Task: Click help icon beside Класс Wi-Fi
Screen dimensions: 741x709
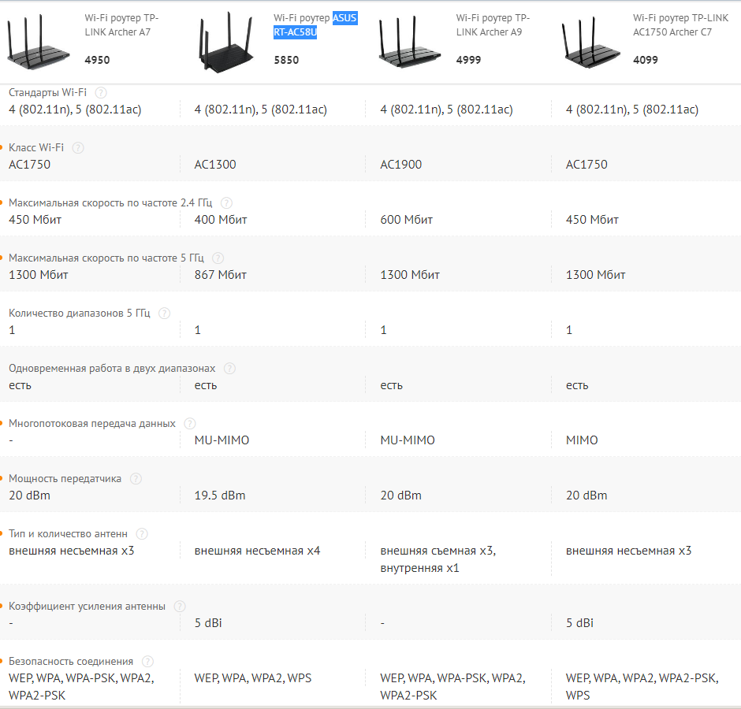Action: tap(78, 147)
